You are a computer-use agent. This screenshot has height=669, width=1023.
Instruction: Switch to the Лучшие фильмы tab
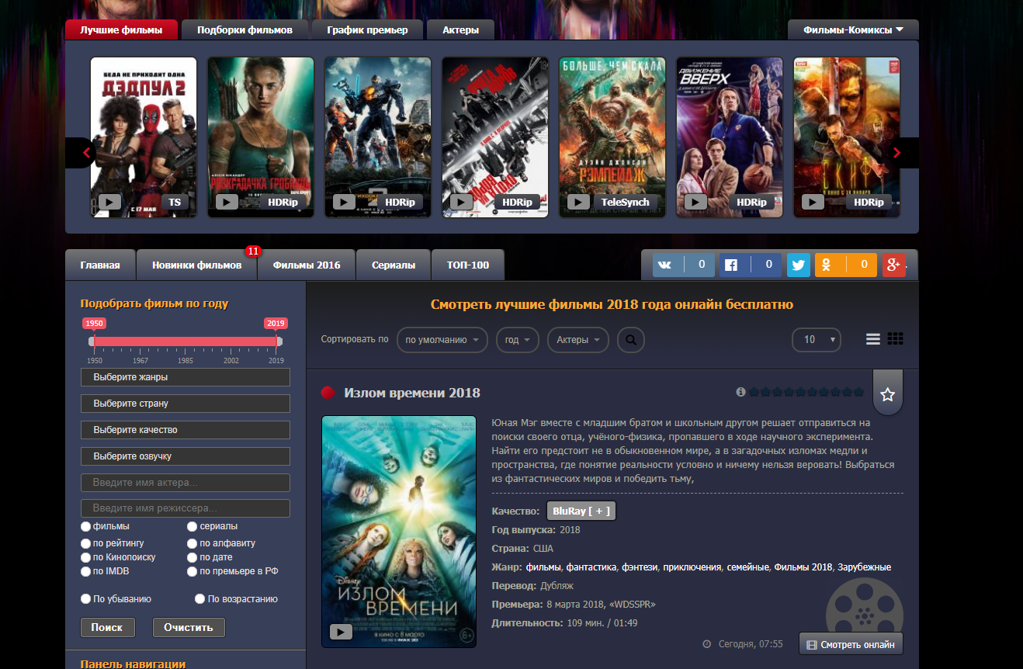(122, 30)
